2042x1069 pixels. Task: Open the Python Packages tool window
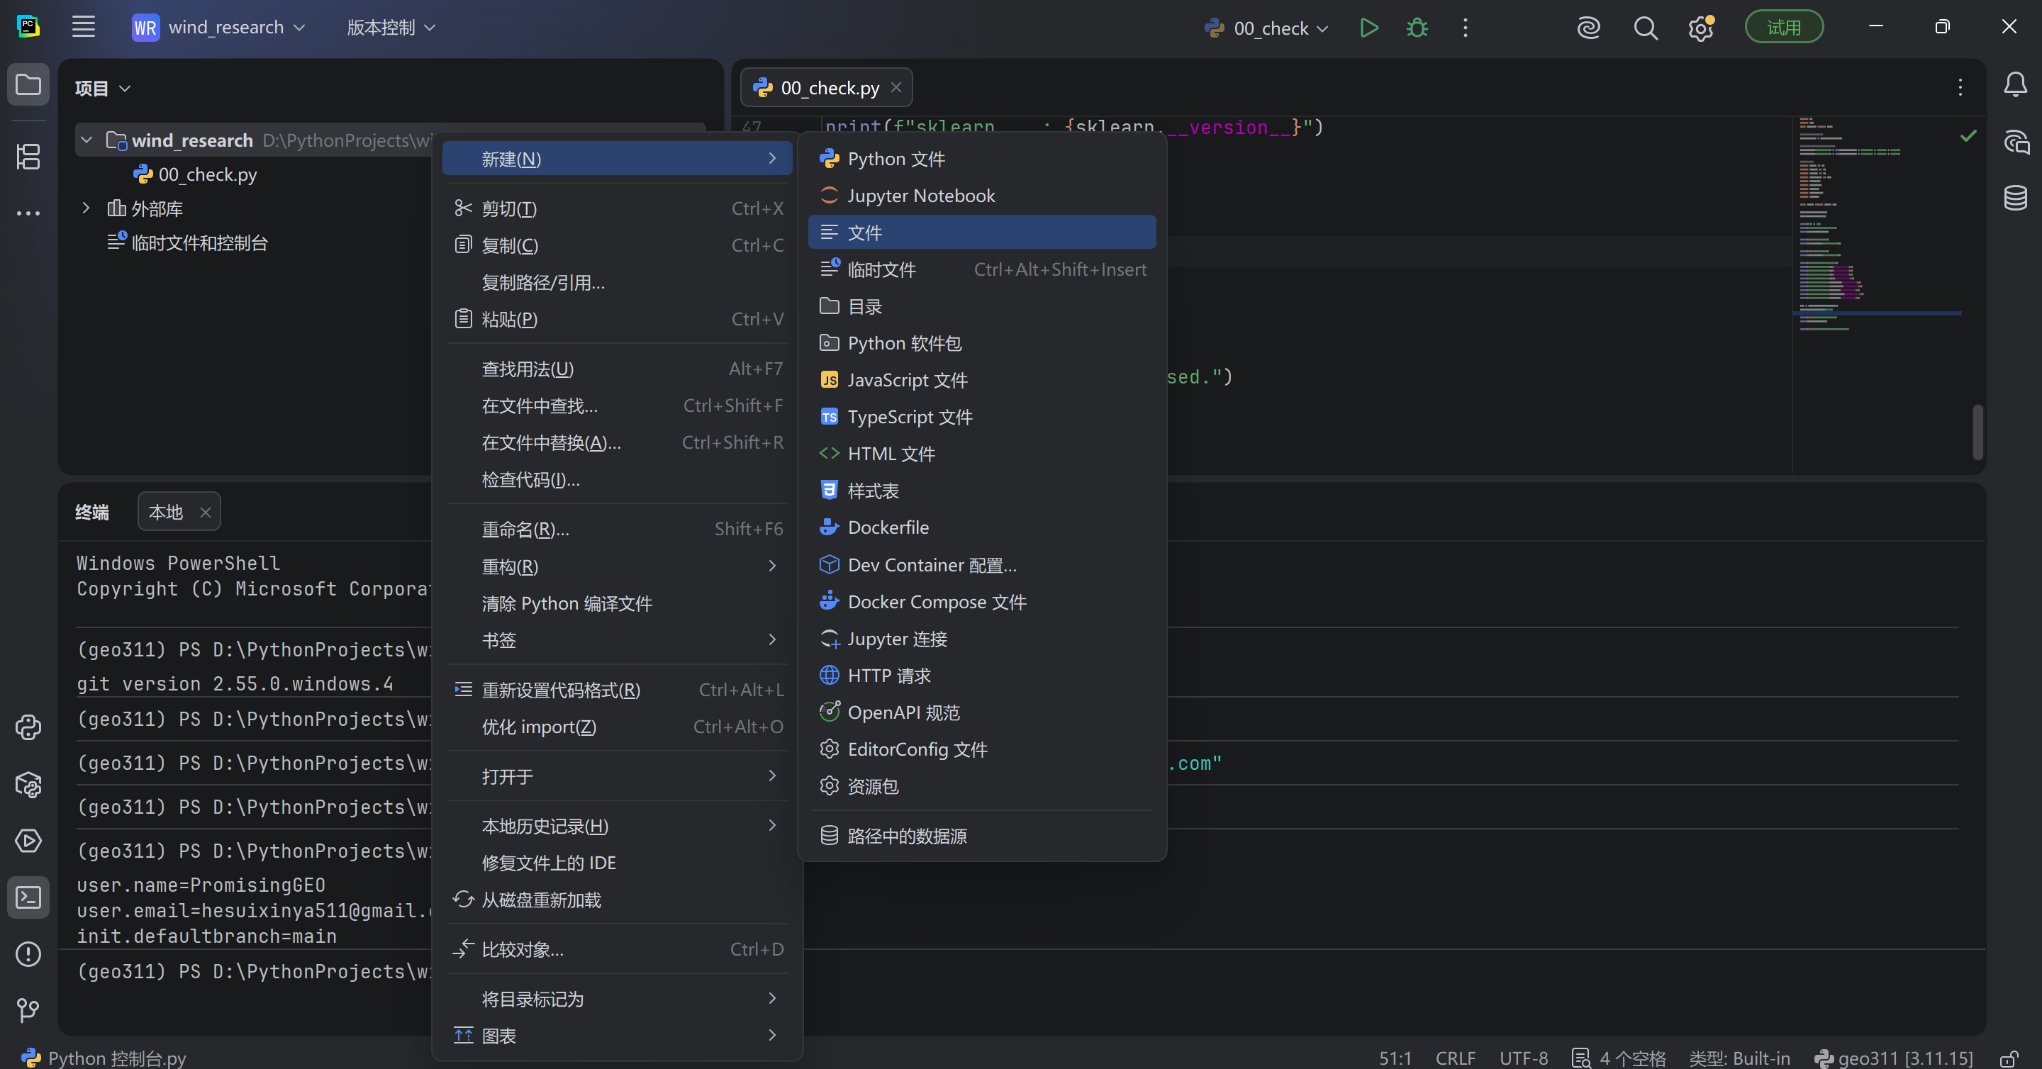28,785
